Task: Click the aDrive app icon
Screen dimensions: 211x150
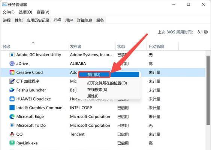Action: tap(12, 63)
